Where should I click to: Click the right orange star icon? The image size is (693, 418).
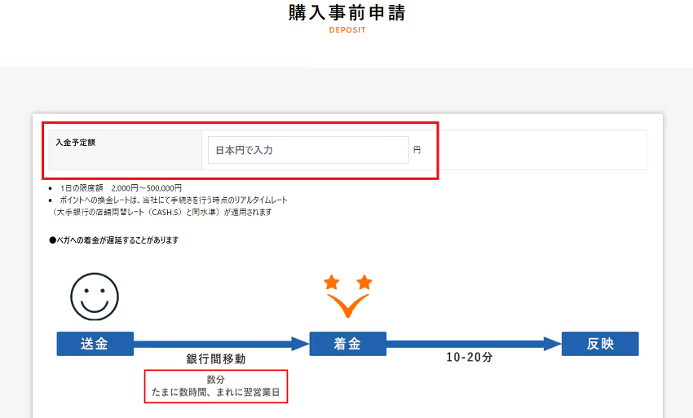[x=364, y=283]
